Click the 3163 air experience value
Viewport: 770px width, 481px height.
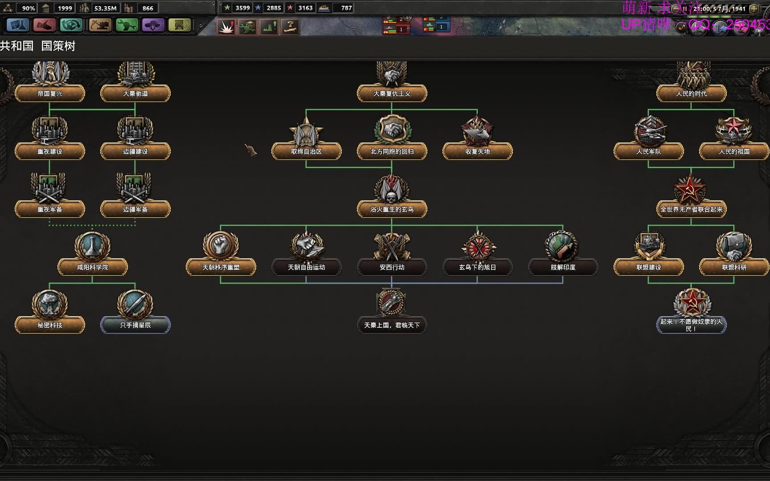(305, 8)
